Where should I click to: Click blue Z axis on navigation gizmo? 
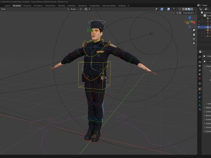[190, 18]
